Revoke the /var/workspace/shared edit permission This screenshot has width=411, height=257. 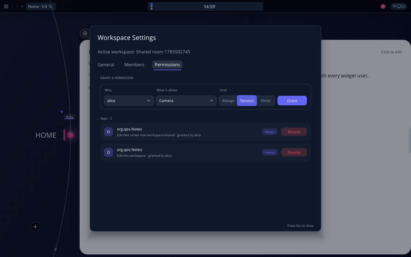coord(294,132)
